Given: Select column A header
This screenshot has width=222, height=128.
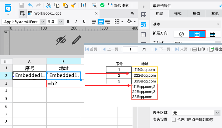Looking at the screenshot, I should pos(30,61).
